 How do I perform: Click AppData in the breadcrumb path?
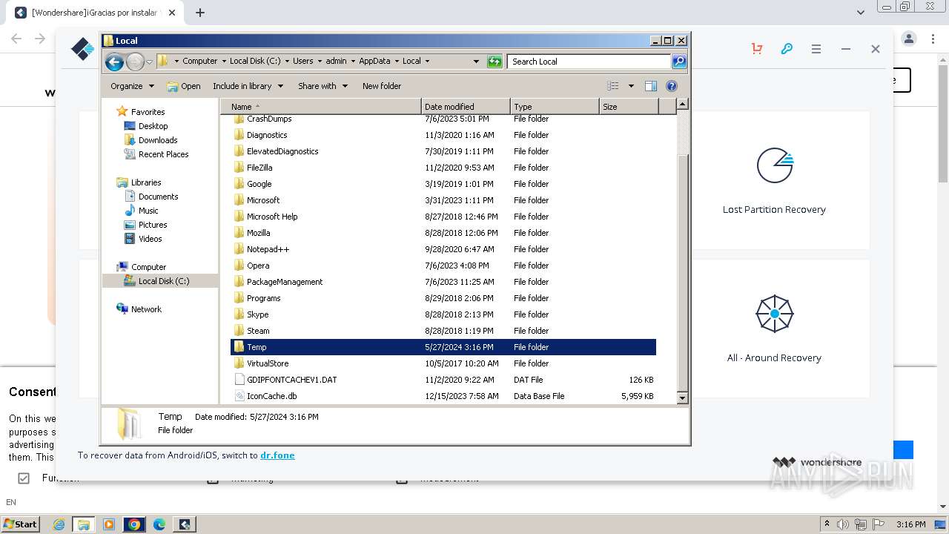[374, 62]
